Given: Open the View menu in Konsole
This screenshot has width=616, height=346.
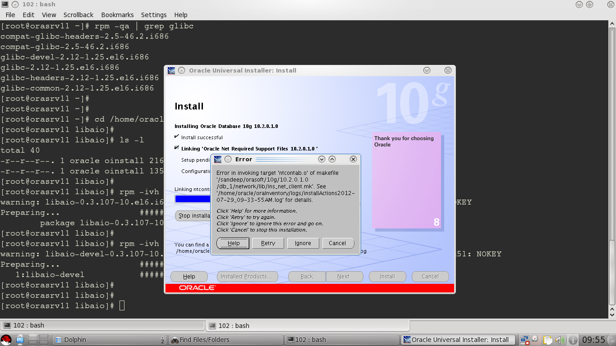Looking at the screenshot, I should pos(49,15).
